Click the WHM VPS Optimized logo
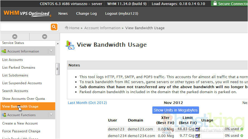The image size is (248, 139). point(27,14)
